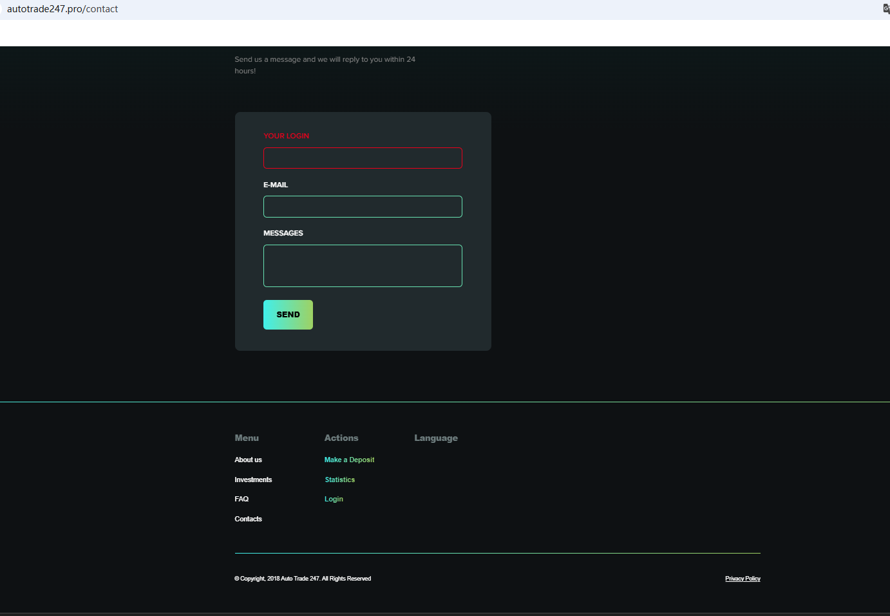The image size is (890, 616).
Task: Click the green Login link in footer
Action: click(x=334, y=499)
